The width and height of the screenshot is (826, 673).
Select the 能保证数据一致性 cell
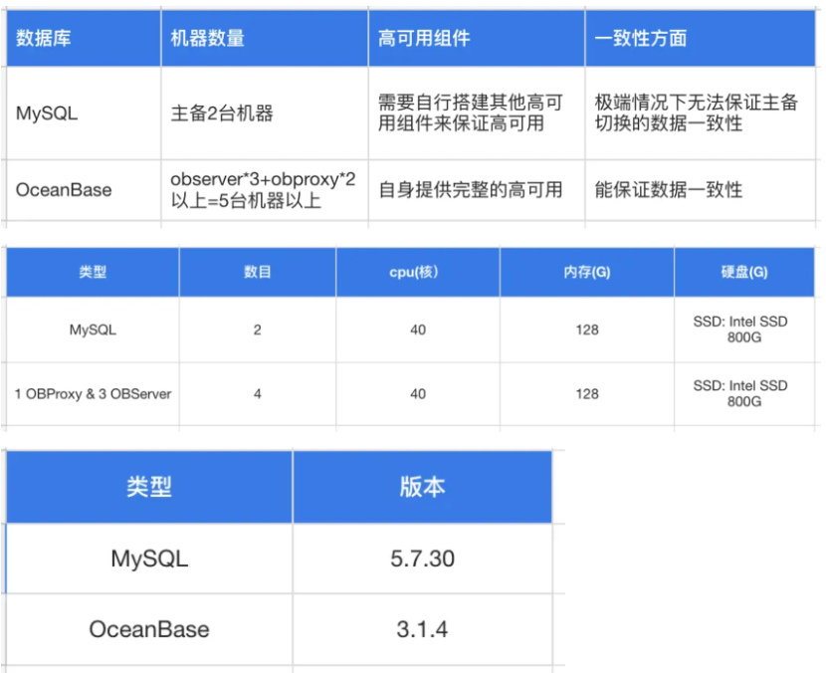[701, 190]
